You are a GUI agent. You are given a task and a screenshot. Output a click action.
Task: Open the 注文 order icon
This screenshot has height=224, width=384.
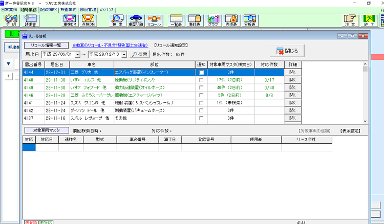(350, 20)
